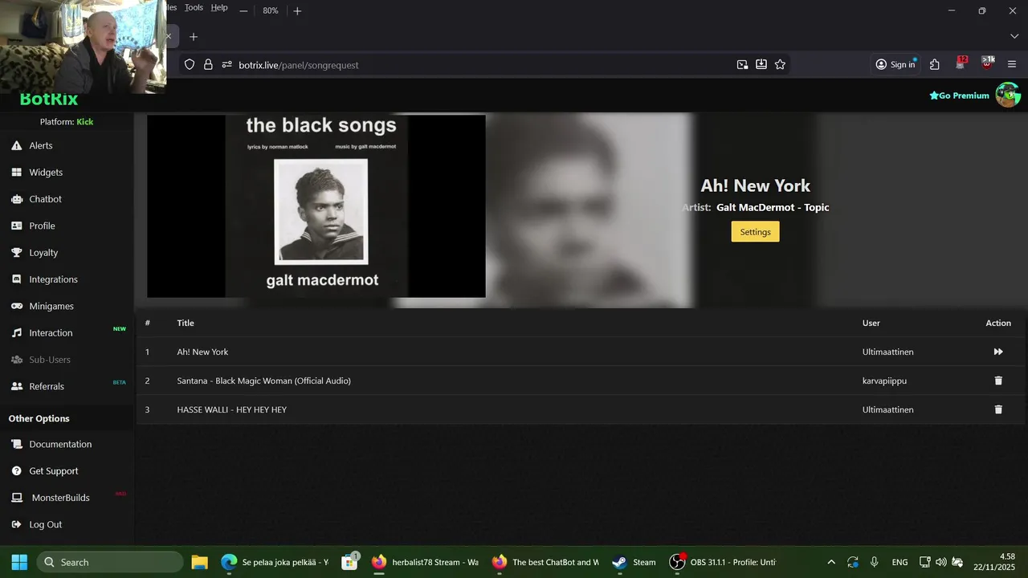The width and height of the screenshot is (1028, 578).
Task: Switch to OBS 31.1.1 in the taskbar
Action: click(x=723, y=562)
